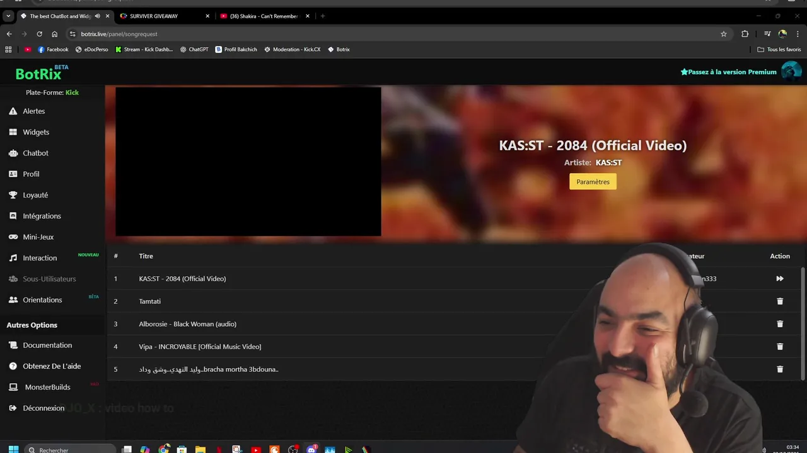The width and height of the screenshot is (807, 453).
Task: Open Discord from the taskbar
Action: click(311, 449)
